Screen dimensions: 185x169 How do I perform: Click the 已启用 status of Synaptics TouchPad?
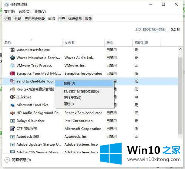[x=111, y=74]
